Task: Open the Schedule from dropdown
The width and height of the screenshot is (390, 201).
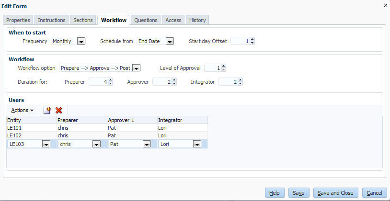Action: click(170, 42)
